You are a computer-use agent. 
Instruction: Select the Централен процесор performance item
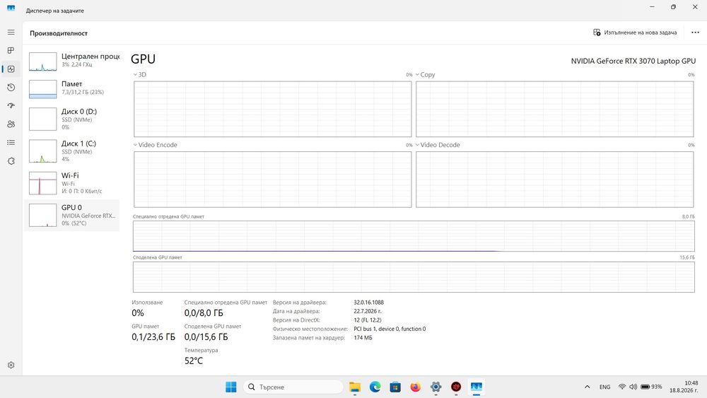(x=72, y=62)
